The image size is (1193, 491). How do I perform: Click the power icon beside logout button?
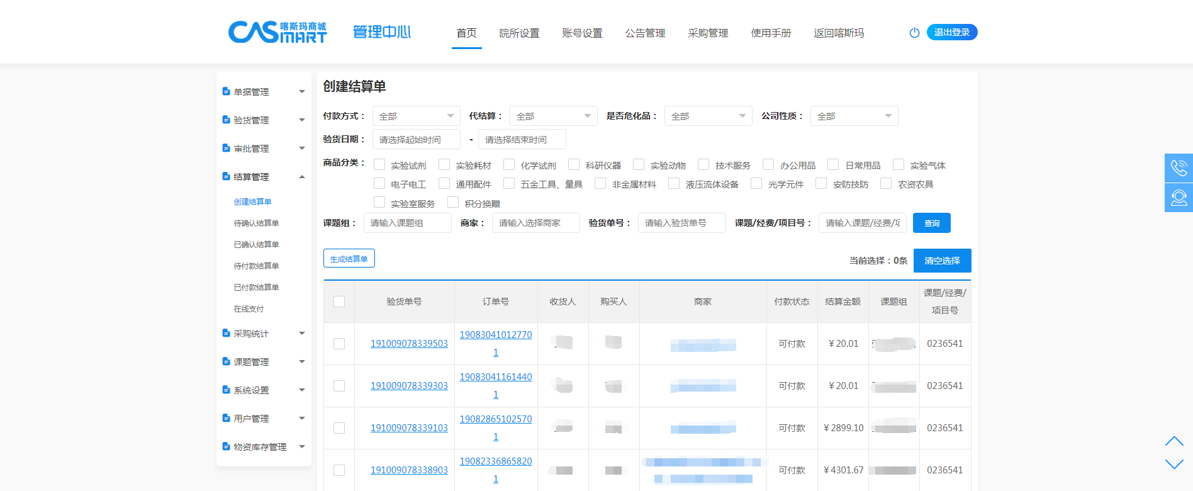914,33
